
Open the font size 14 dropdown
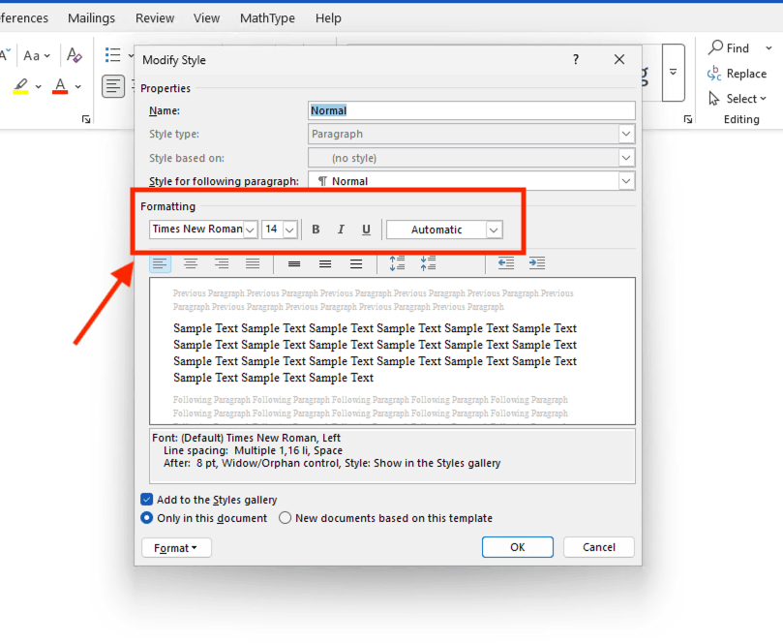(290, 230)
